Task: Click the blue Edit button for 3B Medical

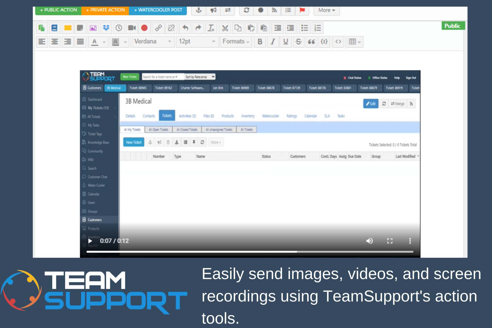Action: click(371, 104)
